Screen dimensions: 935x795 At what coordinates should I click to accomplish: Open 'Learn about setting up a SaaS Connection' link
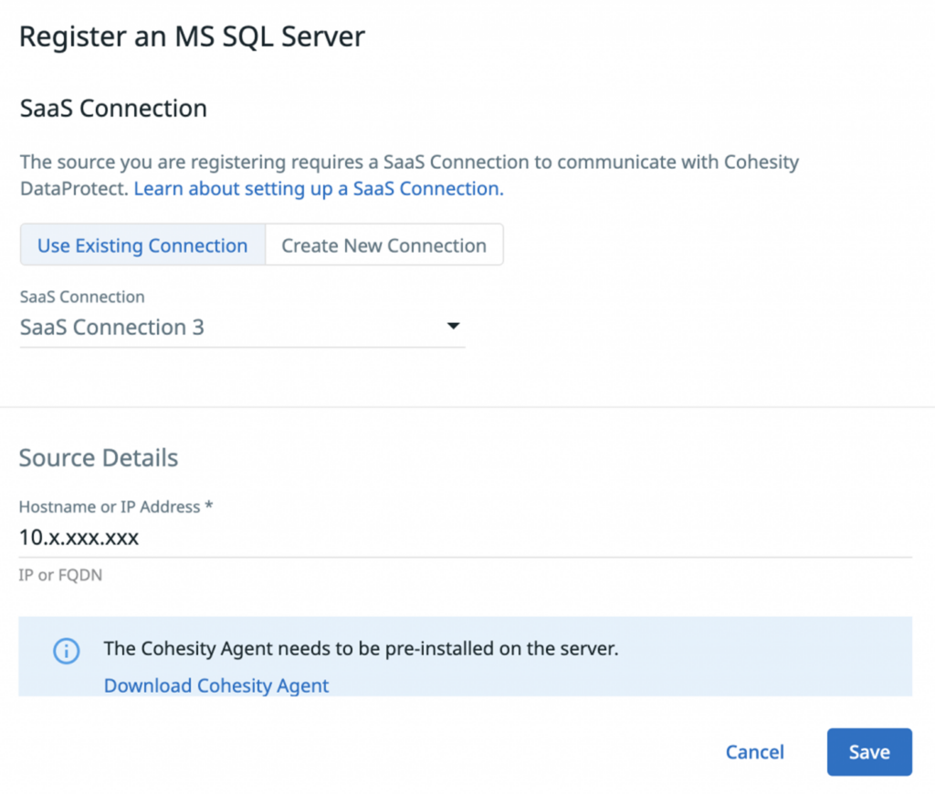coord(319,189)
